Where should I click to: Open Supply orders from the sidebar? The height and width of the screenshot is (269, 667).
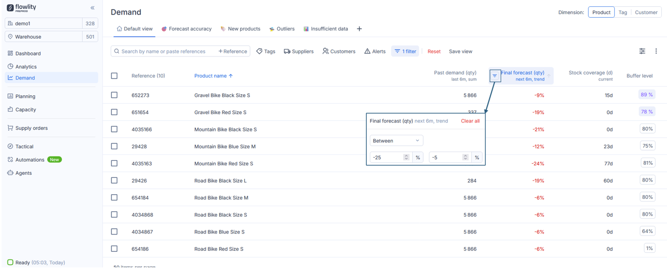[31, 128]
